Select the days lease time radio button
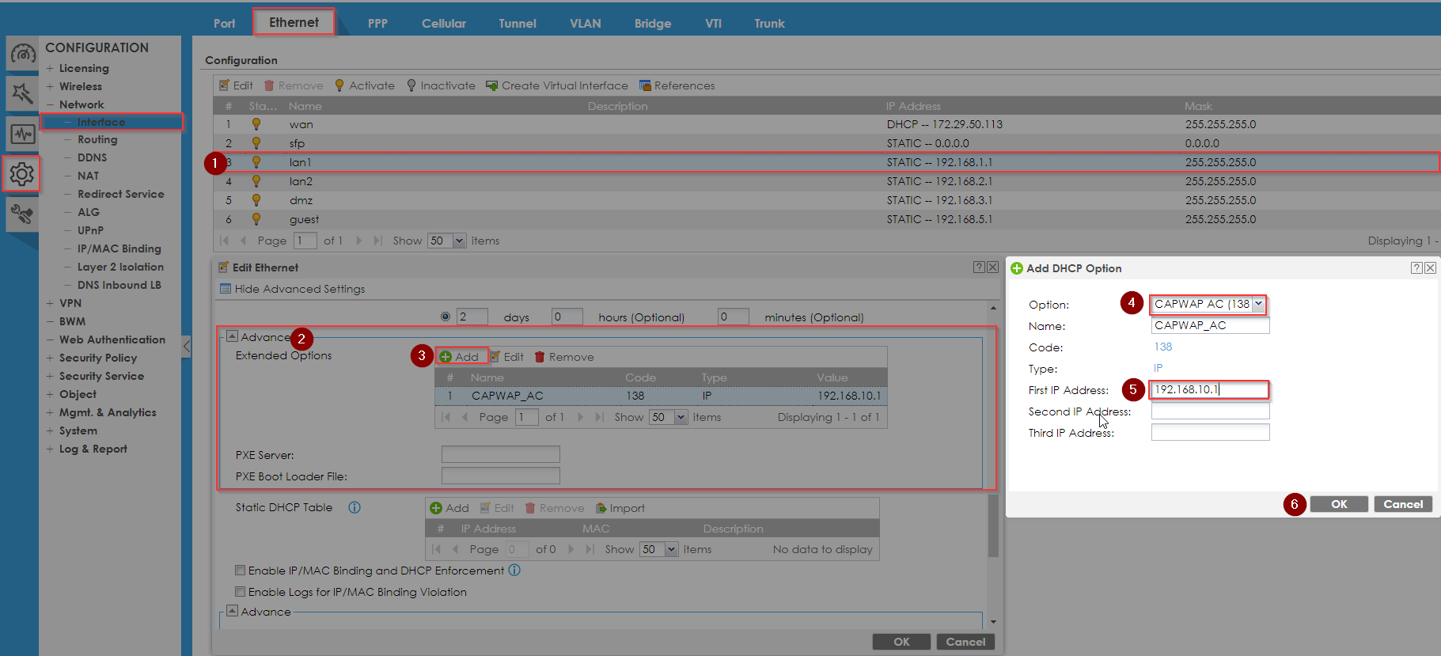1441x656 pixels. 446,317
